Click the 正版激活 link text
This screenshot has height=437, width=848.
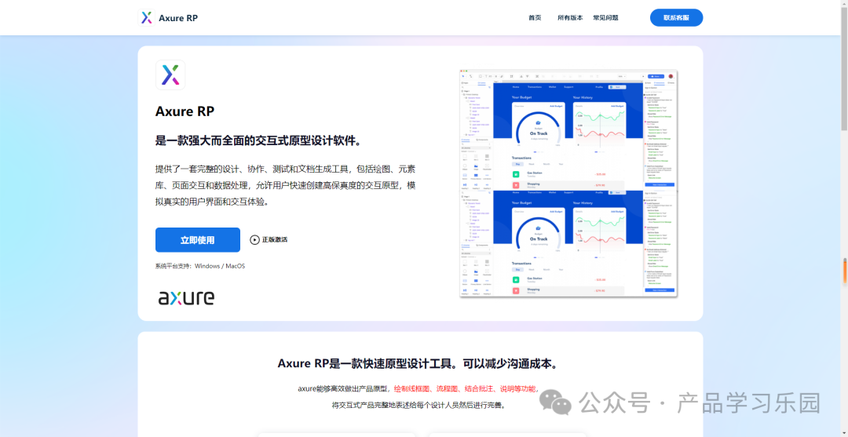pos(275,240)
